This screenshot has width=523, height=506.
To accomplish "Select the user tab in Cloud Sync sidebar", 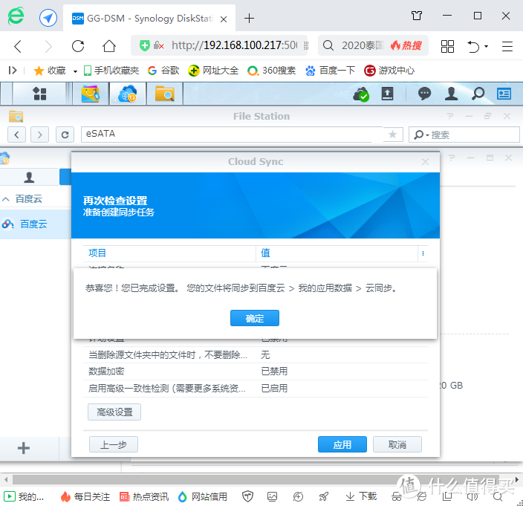I will 30,177.
